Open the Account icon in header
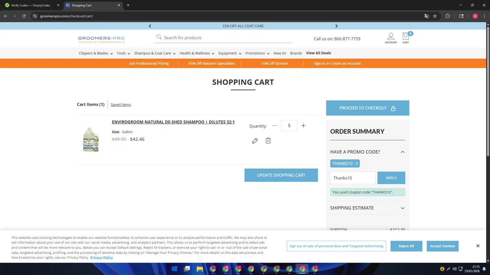This screenshot has width=490, height=275. (x=391, y=38)
